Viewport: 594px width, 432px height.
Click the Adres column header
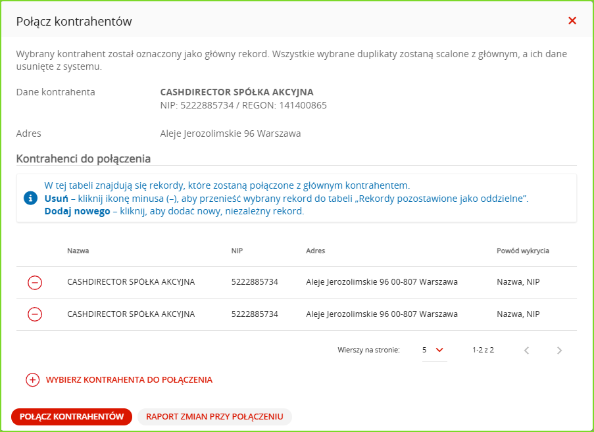316,251
